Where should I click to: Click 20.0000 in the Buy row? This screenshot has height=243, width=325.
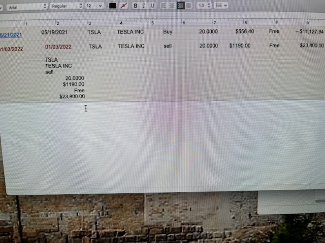tap(209, 31)
